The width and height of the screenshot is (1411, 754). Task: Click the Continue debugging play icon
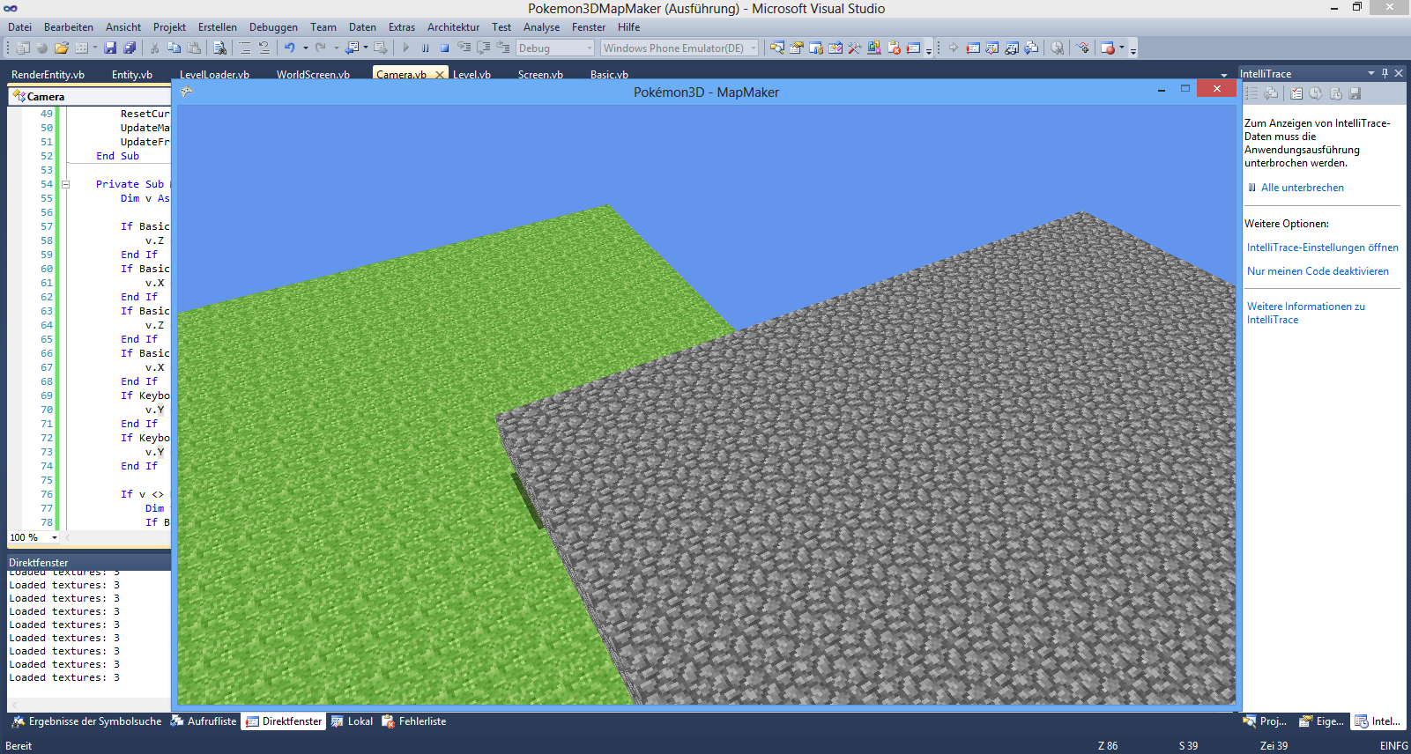pyautogui.click(x=406, y=48)
